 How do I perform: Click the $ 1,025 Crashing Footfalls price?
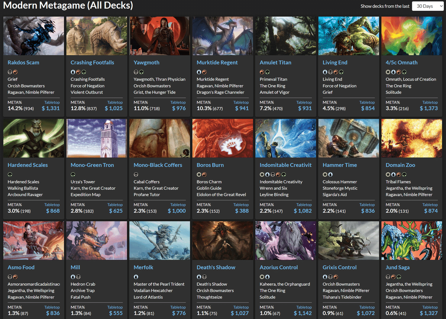coord(114,108)
